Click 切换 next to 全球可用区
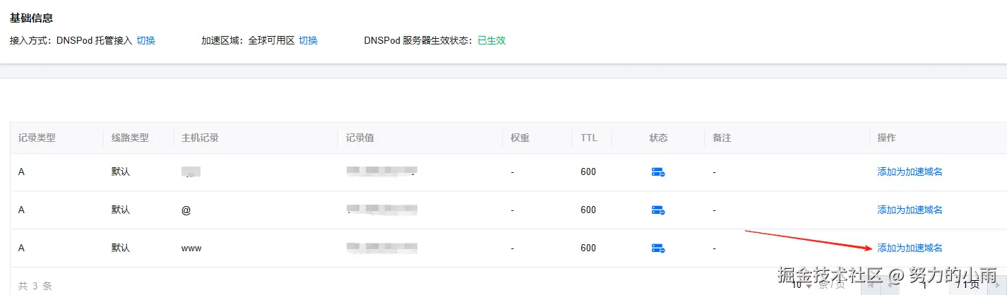This screenshot has width=1007, height=295. pos(308,40)
